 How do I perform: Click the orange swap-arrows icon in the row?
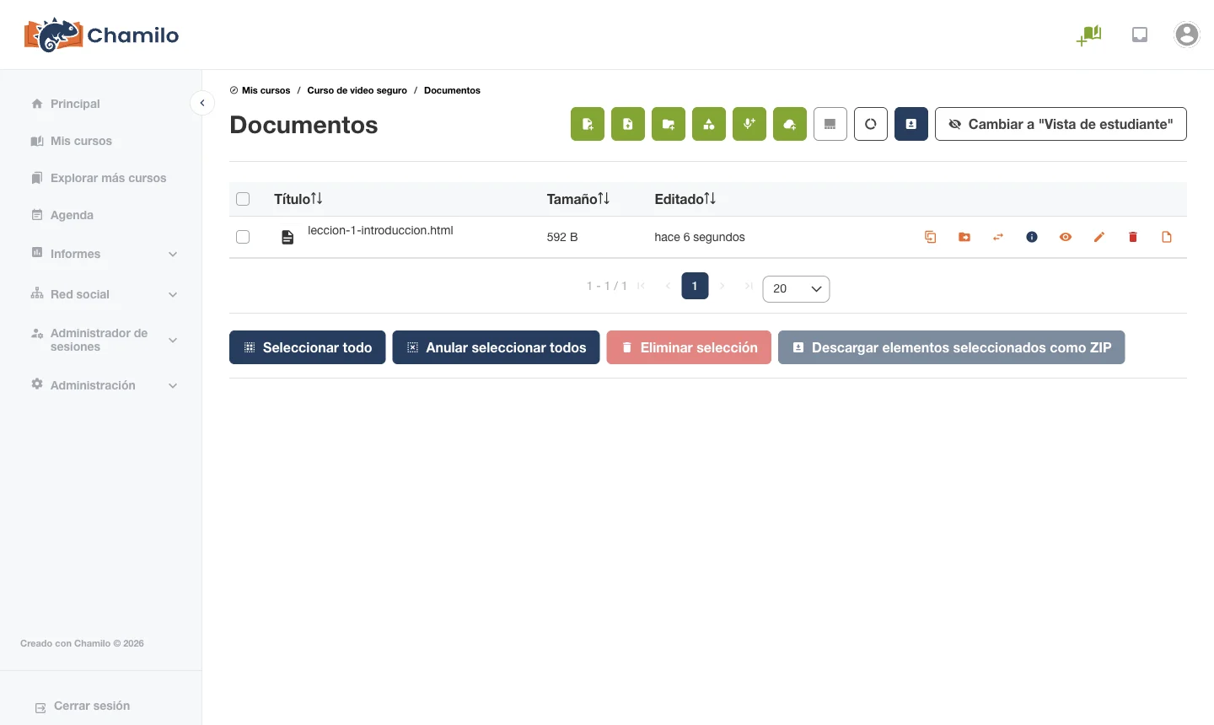pyautogui.click(x=998, y=237)
